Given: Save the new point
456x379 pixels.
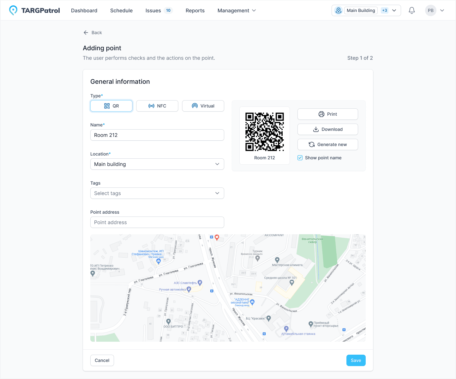Looking at the screenshot, I should coord(356,360).
